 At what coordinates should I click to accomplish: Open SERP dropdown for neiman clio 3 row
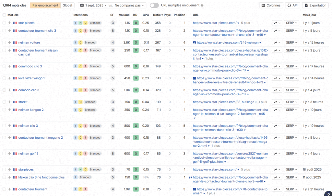[291, 126]
